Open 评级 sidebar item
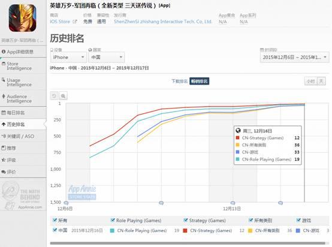The height and width of the screenshot is (247, 332). click(x=23, y=160)
